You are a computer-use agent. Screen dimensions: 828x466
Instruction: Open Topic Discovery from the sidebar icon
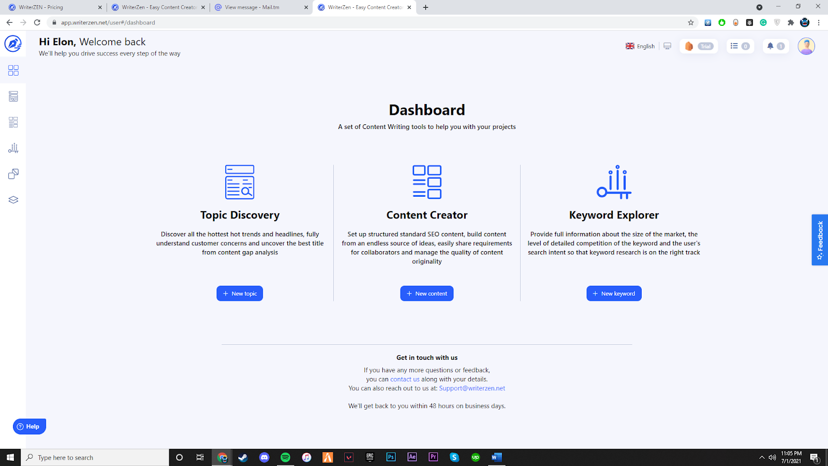tap(13, 96)
